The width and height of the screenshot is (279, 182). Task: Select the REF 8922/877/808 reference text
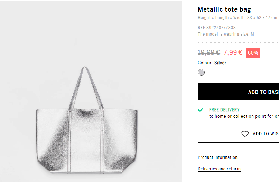point(217,28)
